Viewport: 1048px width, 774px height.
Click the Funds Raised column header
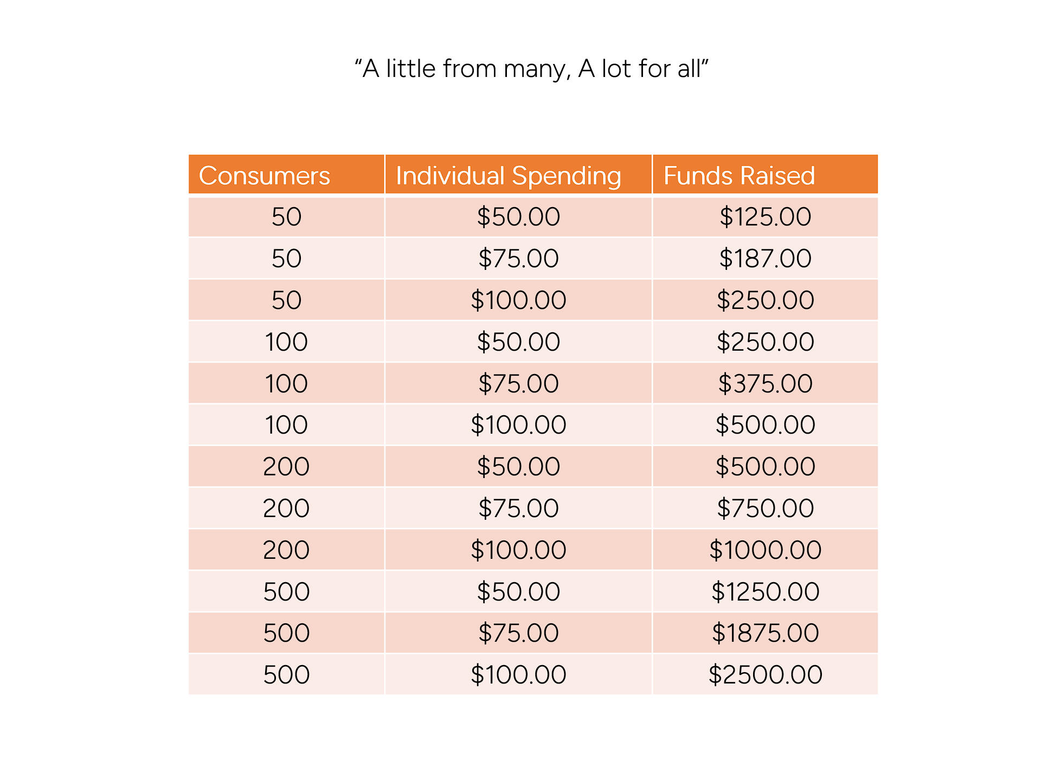(x=739, y=176)
